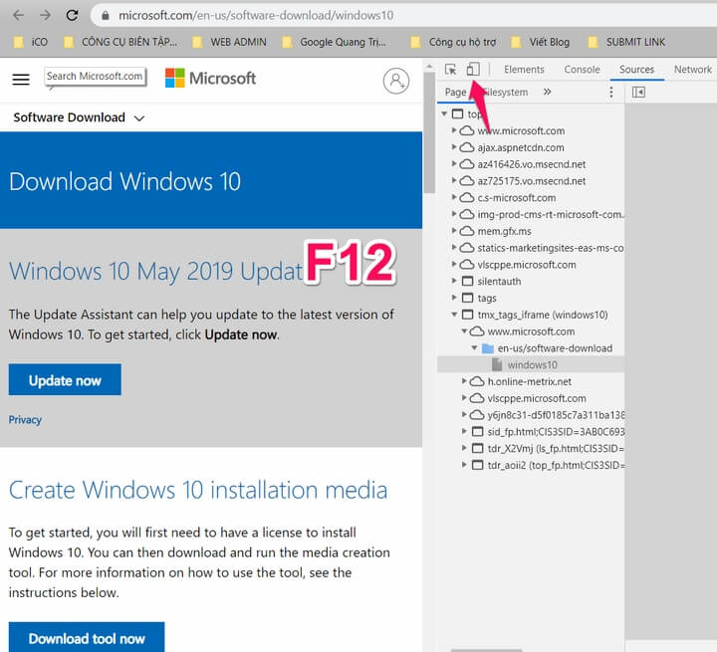Select the Sources tab
This screenshot has height=652, width=717.
[636, 70]
